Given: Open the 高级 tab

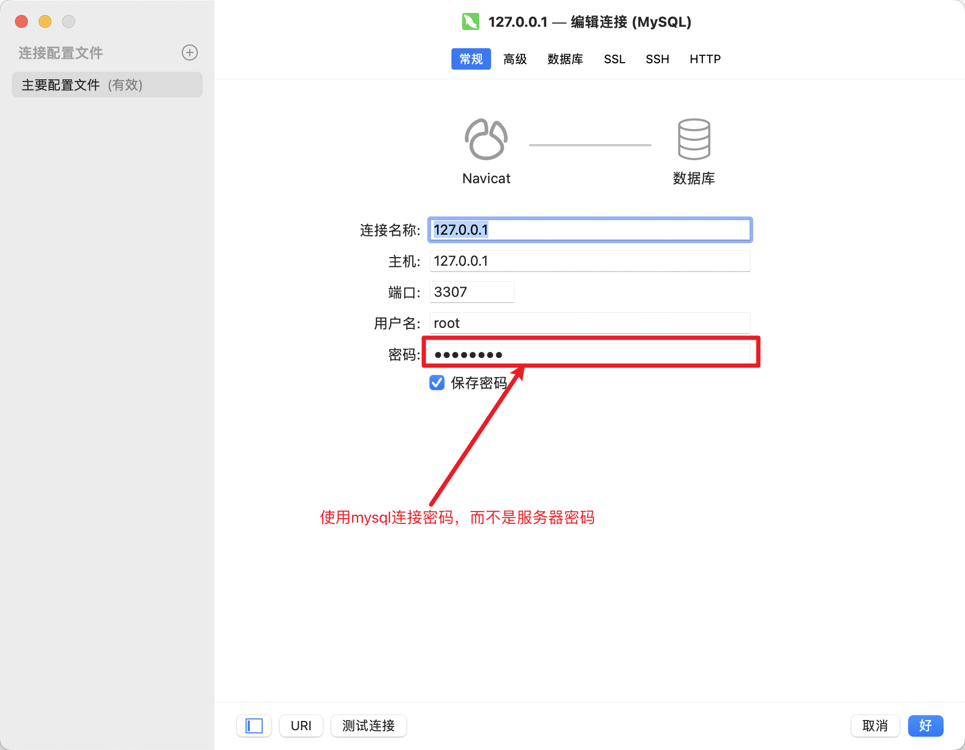Looking at the screenshot, I should (x=515, y=59).
